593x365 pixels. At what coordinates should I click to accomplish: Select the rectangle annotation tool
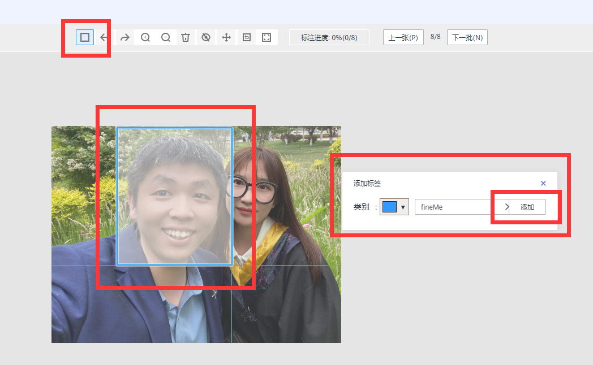(x=85, y=37)
